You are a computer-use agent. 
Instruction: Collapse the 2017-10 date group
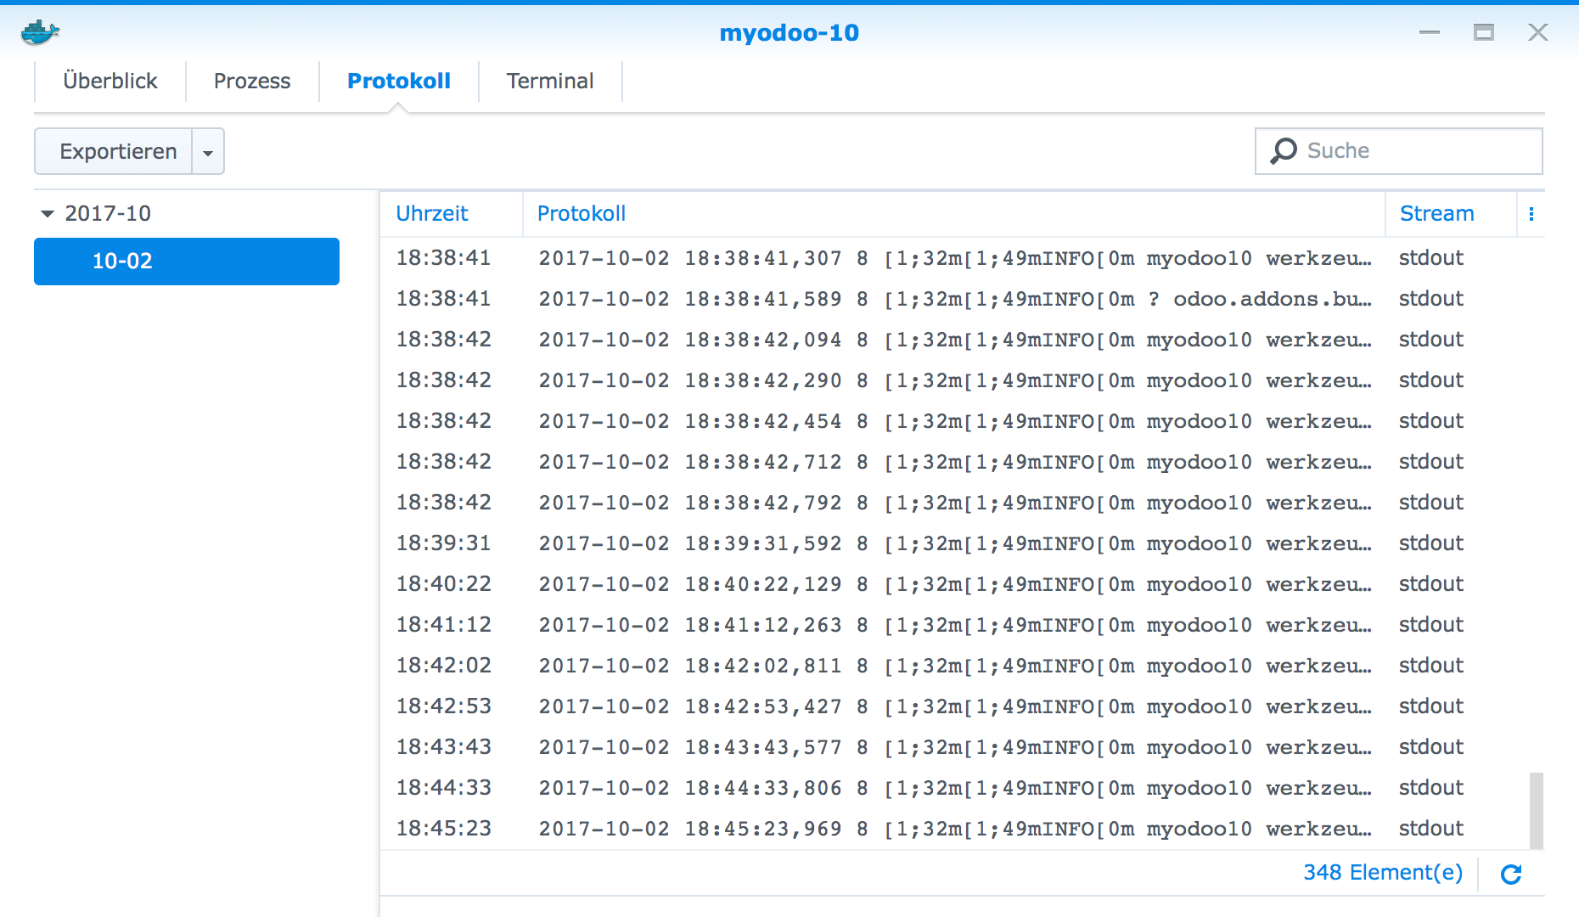click(x=48, y=213)
